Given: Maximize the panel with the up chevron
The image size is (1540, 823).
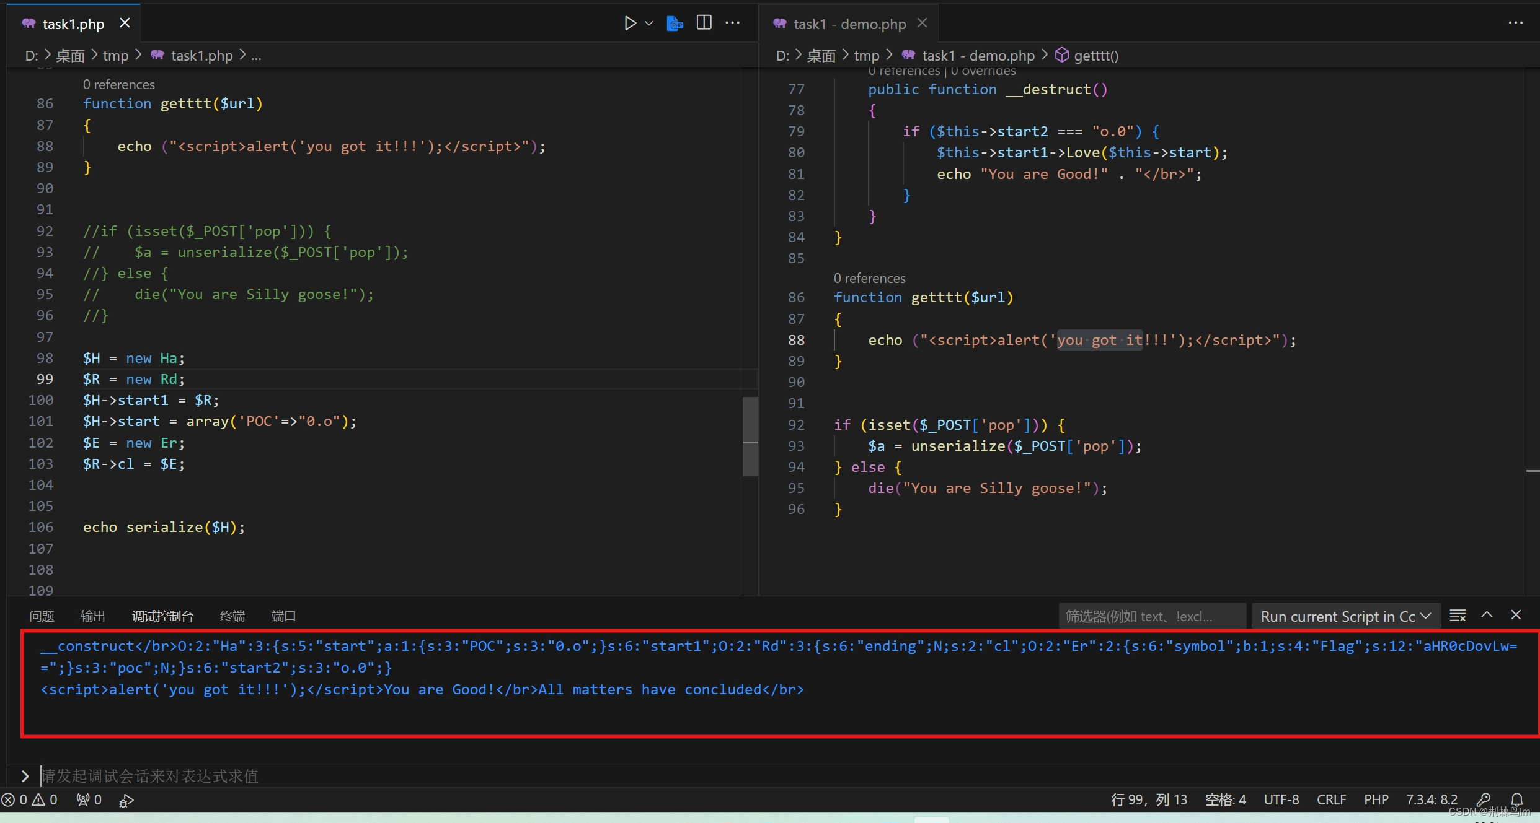Looking at the screenshot, I should pos(1487,615).
